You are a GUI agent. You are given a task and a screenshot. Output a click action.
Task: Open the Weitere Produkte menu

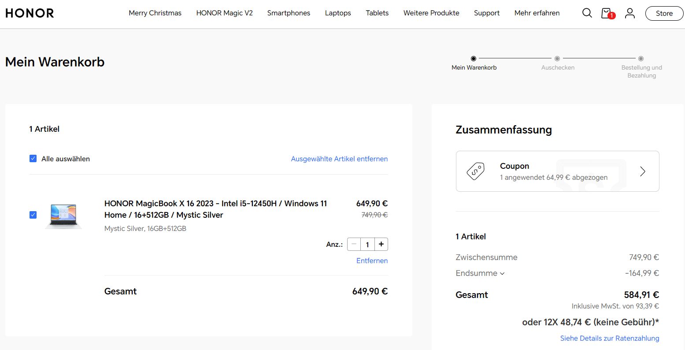tap(431, 13)
